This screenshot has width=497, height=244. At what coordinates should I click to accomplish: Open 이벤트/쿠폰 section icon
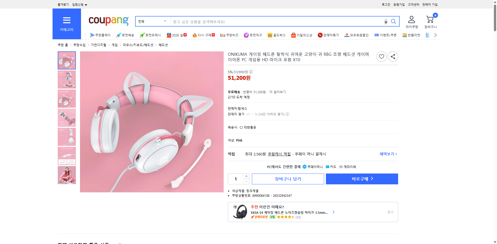[377, 35]
